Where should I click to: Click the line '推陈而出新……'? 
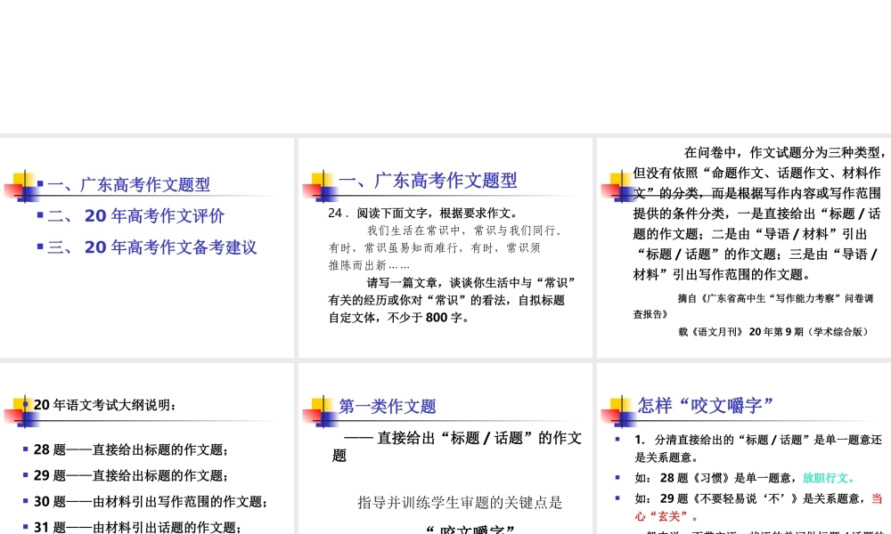[x=369, y=265]
